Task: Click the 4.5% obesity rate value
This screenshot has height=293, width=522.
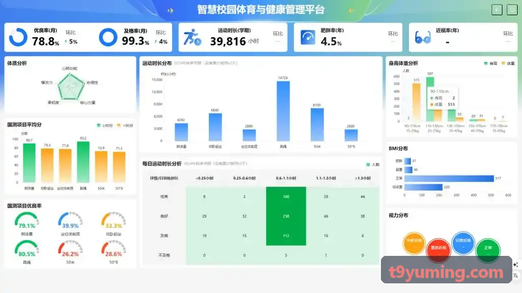Action: pos(331,42)
